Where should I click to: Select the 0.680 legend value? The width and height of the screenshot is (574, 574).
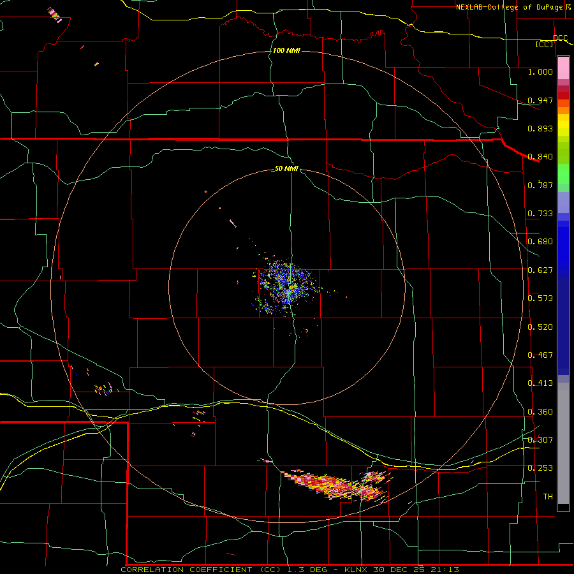pyautogui.click(x=540, y=241)
